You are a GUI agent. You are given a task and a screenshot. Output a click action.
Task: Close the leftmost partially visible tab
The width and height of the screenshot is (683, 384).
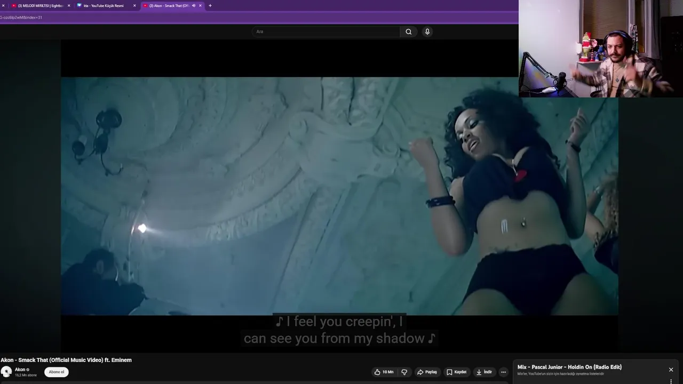pos(3,6)
